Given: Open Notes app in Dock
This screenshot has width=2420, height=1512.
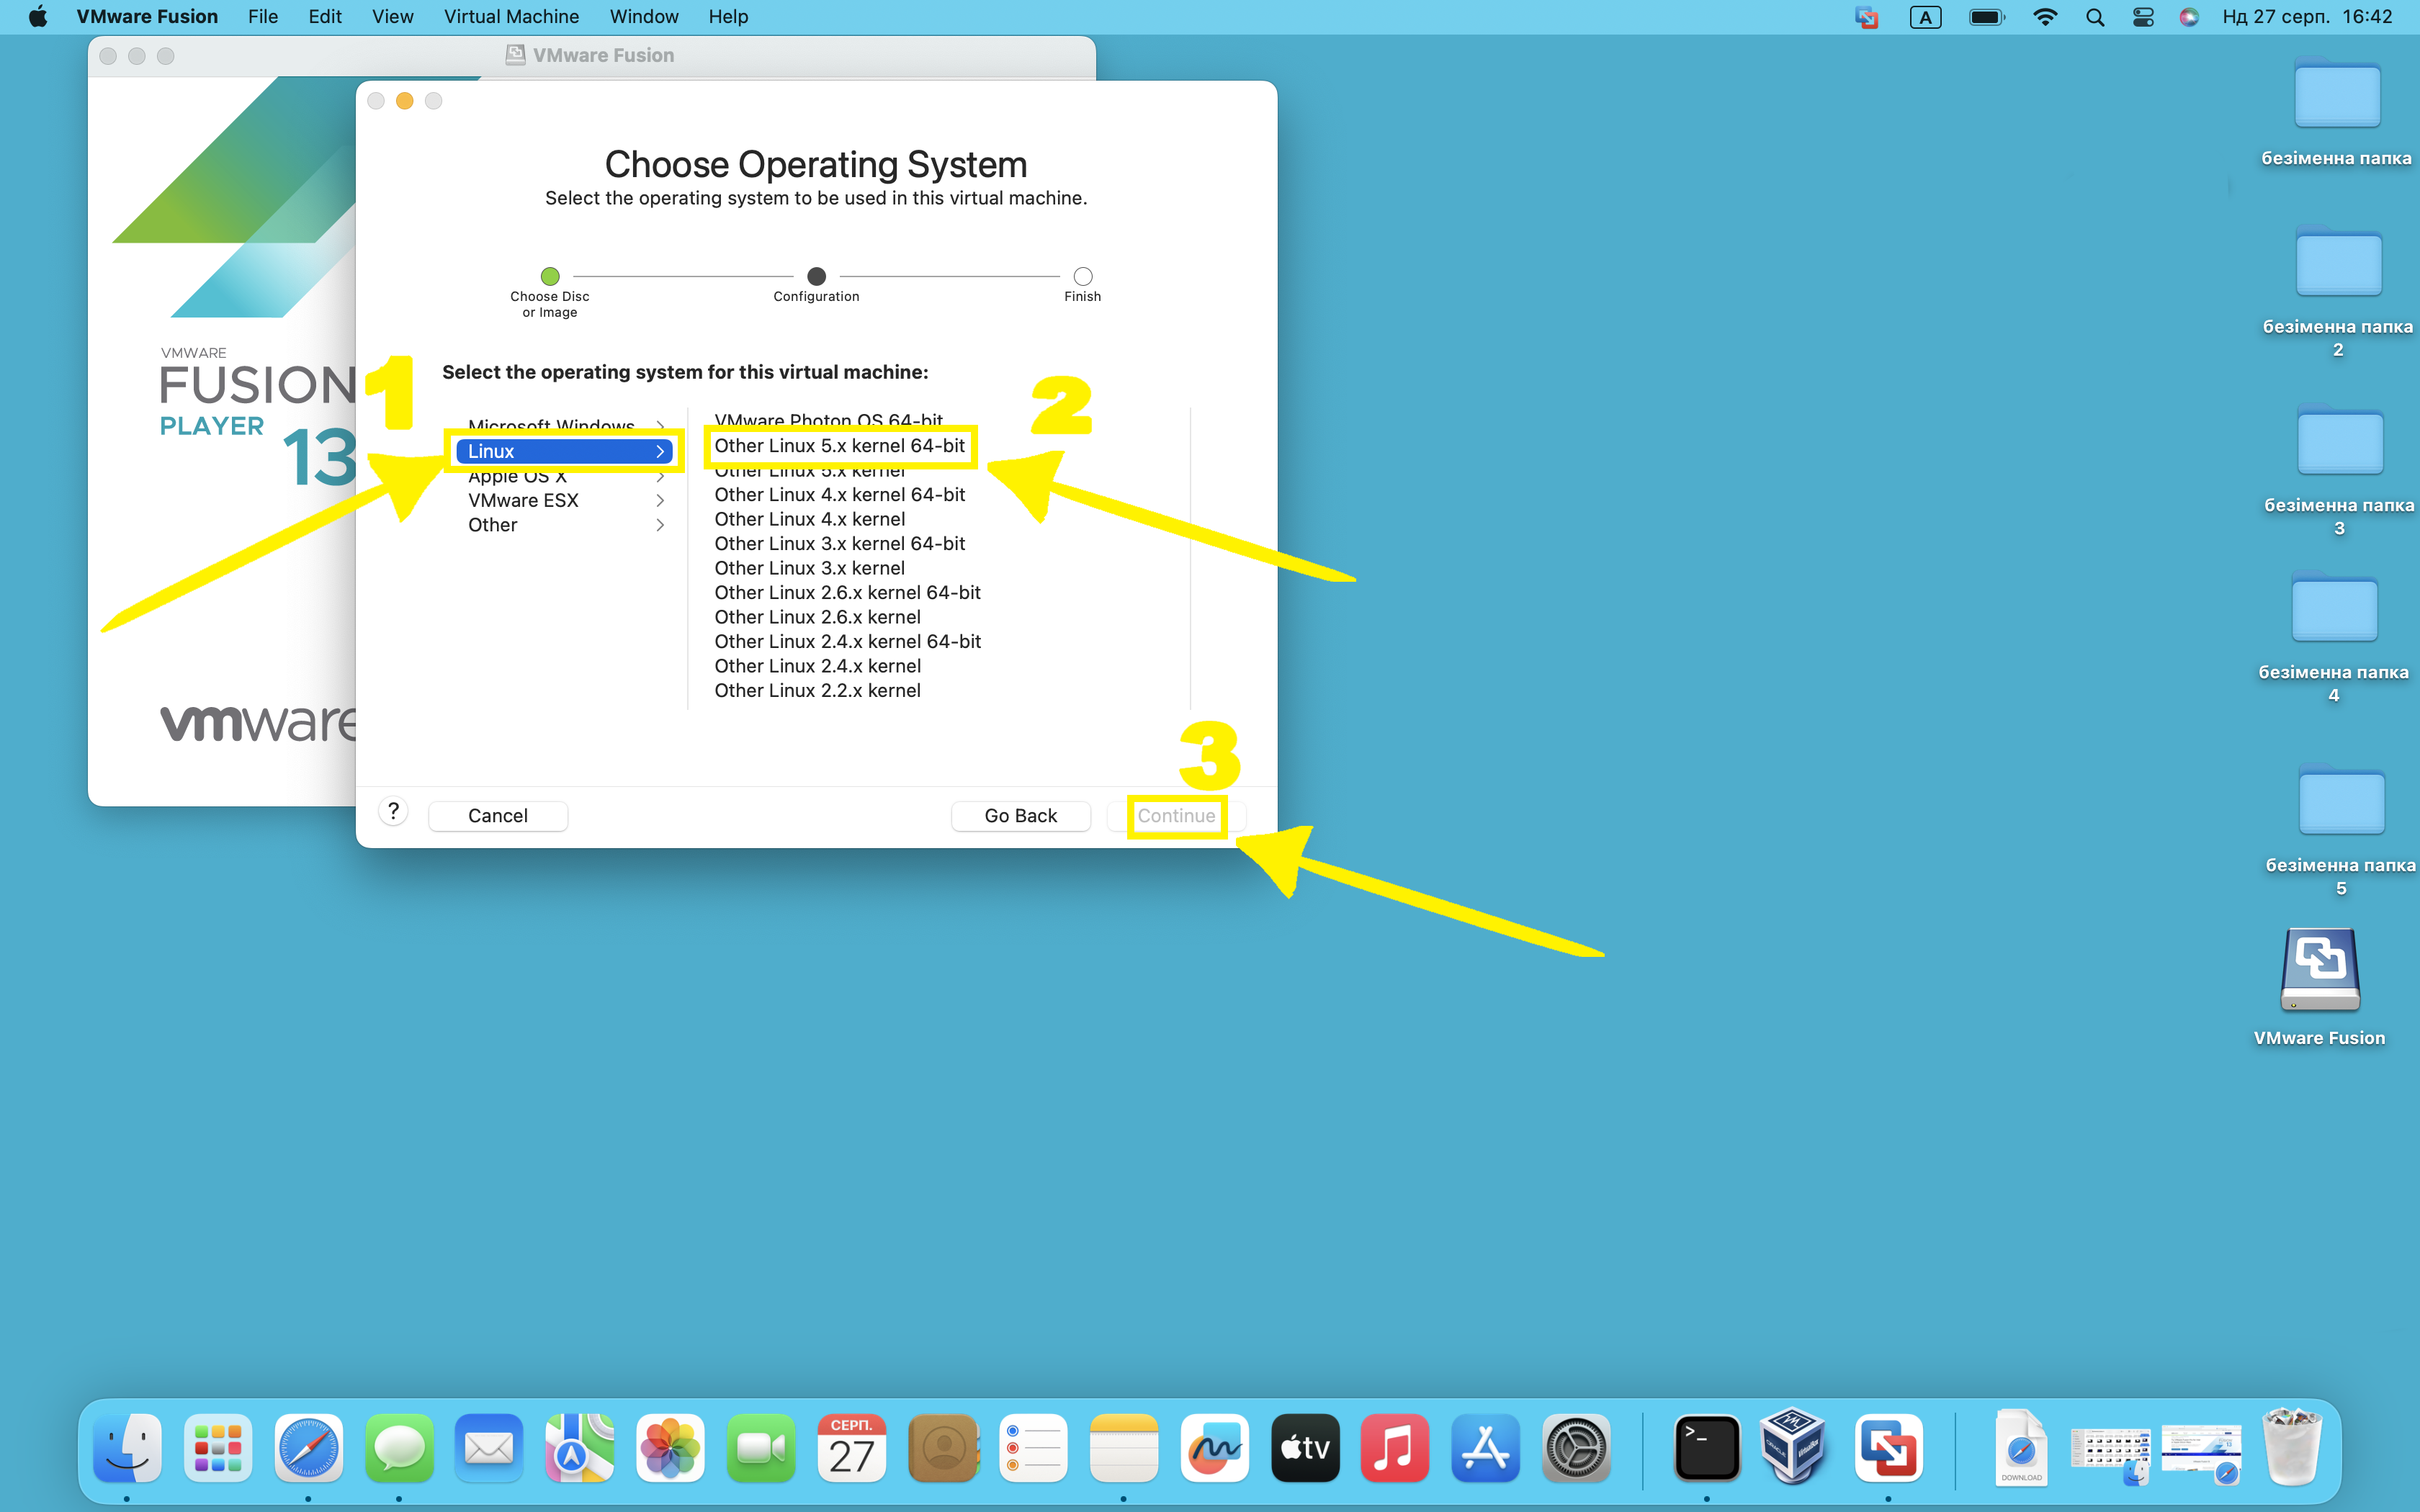Looking at the screenshot, I should 1124,1447.
